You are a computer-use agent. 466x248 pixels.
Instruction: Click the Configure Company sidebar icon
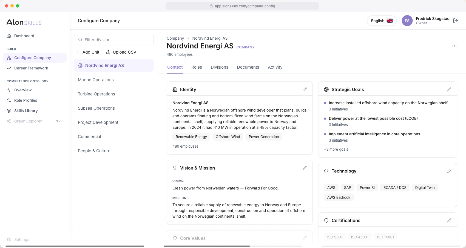click(9, 58)
